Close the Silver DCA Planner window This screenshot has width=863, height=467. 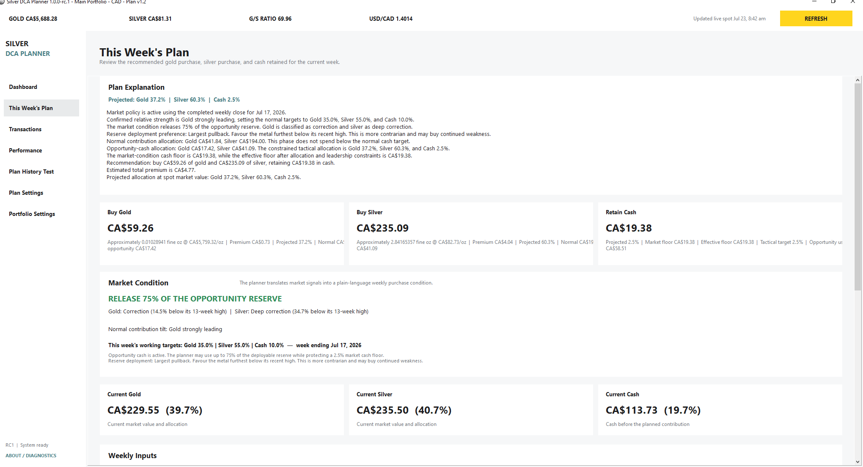coord(853,2)
